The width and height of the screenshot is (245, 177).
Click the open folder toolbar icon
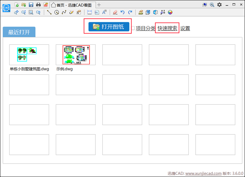(24, 5)
